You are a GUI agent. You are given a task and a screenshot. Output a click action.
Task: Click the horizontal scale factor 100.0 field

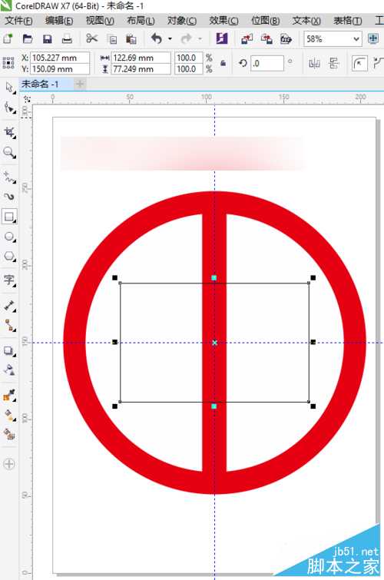pos(189,58)
